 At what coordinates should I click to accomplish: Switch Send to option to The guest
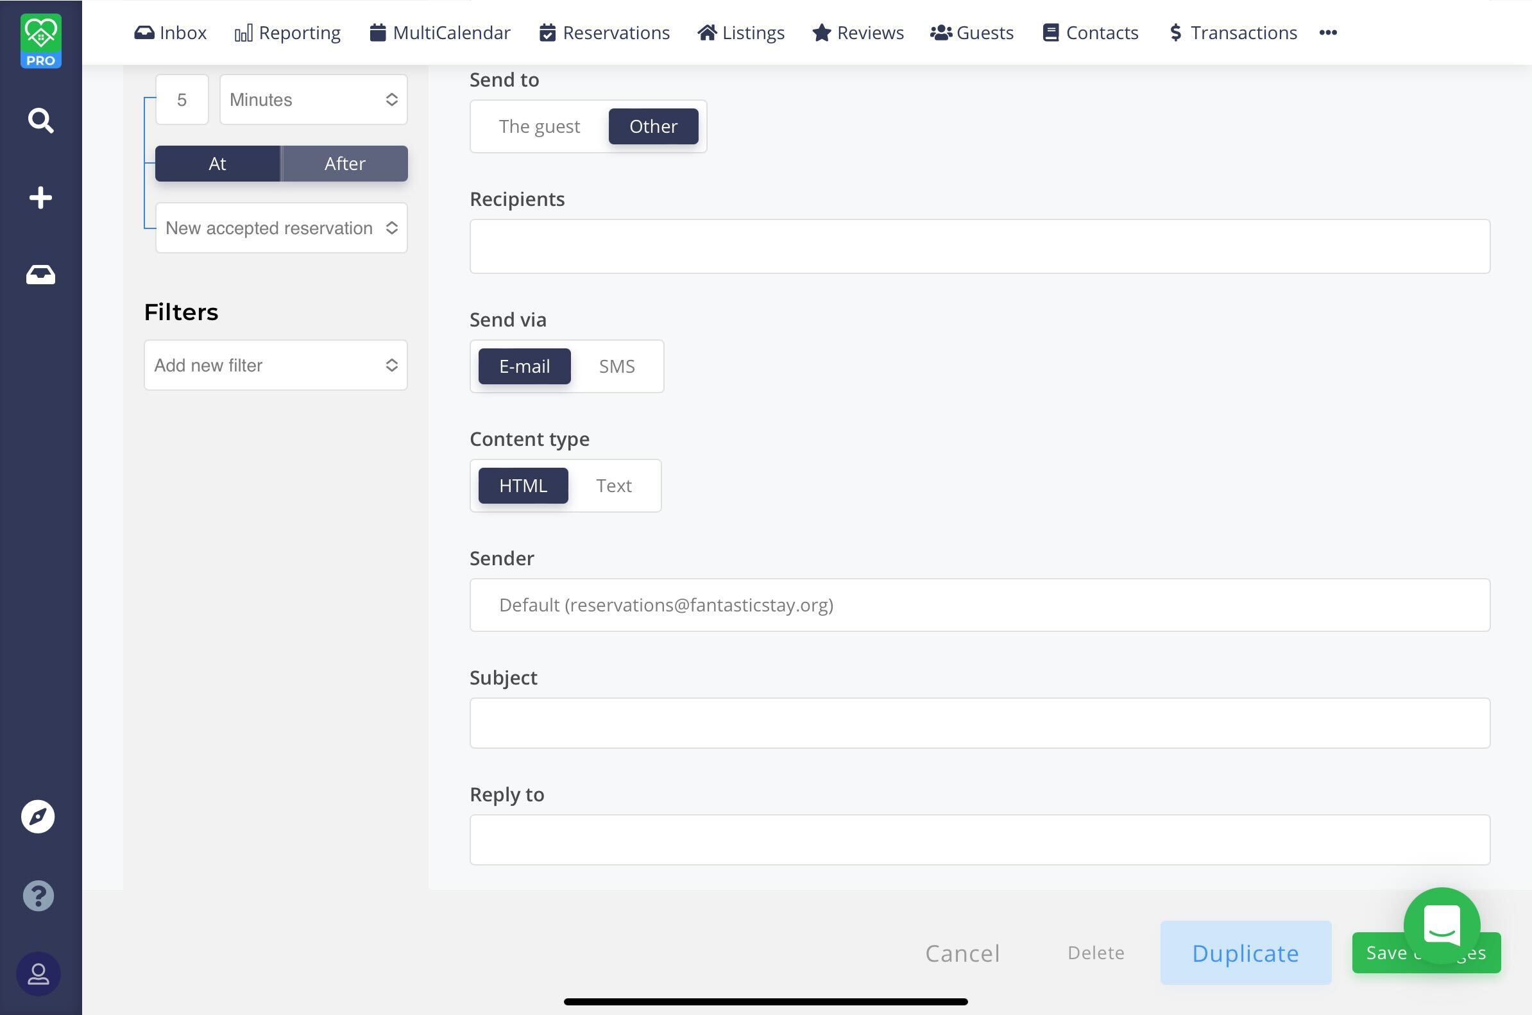coord(538,126)
